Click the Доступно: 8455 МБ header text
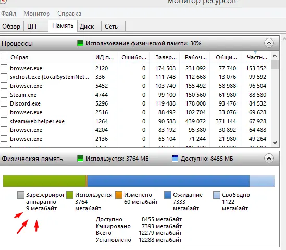 (x=207, y=159)
